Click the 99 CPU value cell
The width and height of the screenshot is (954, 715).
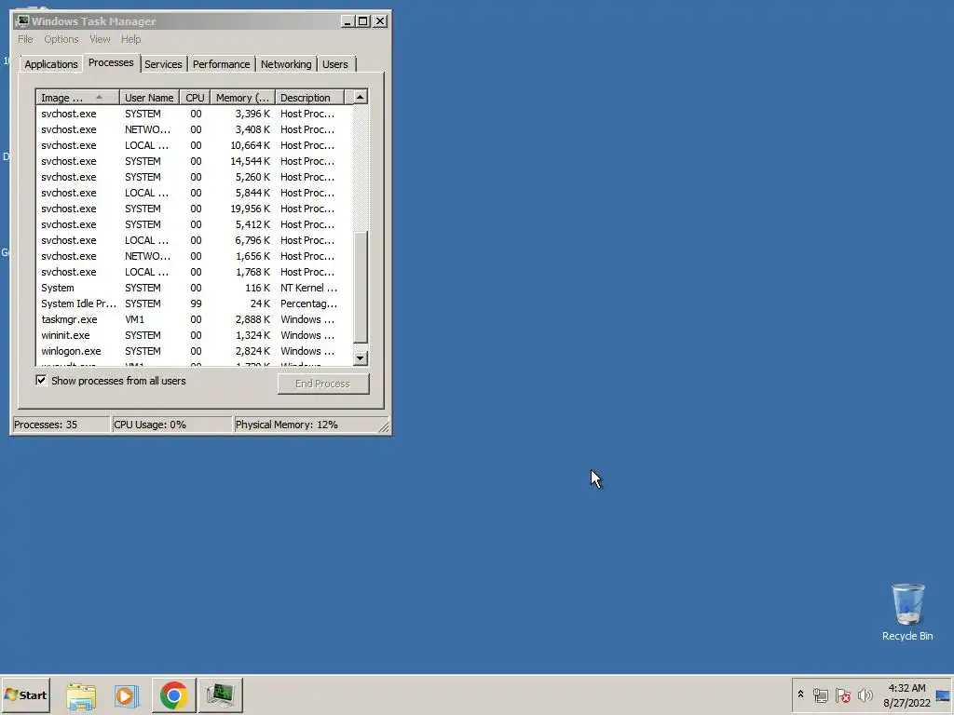(196, 304)
